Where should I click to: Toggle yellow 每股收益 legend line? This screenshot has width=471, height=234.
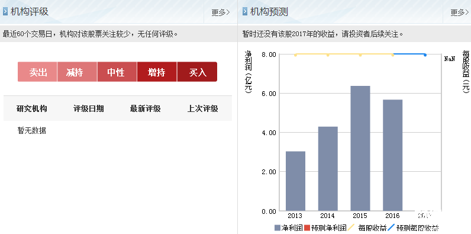[351, 227]
